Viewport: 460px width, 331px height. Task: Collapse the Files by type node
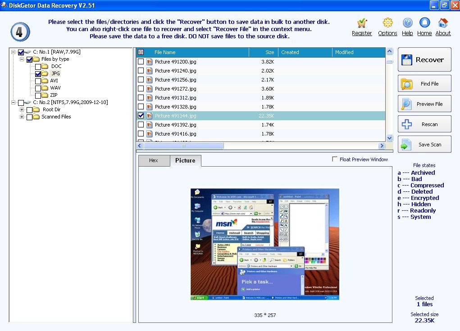(21, 59)
